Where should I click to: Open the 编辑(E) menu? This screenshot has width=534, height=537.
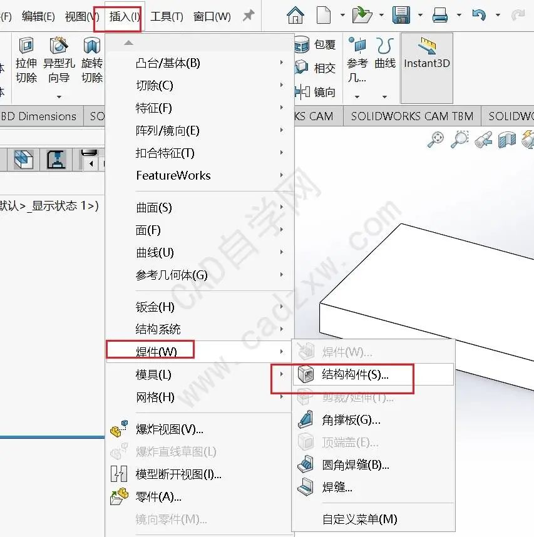click(38, 16)
